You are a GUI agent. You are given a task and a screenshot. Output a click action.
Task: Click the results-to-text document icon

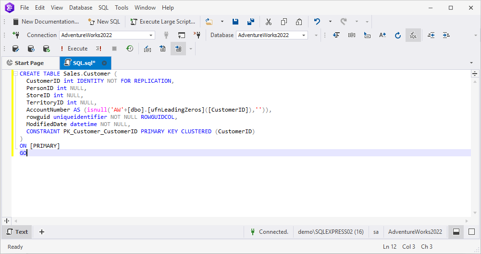coord(163,49)
